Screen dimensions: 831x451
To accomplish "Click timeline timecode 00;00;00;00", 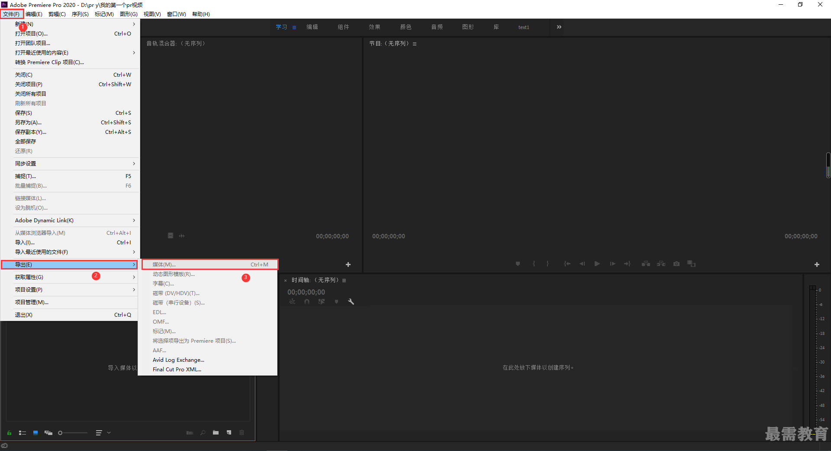I will (x=306, y=292).
